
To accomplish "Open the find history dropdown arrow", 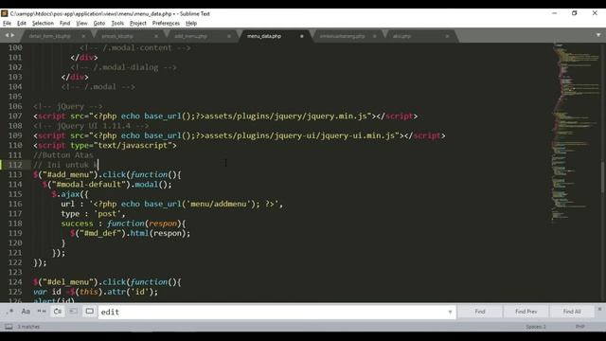I will (x=451, y=312).
